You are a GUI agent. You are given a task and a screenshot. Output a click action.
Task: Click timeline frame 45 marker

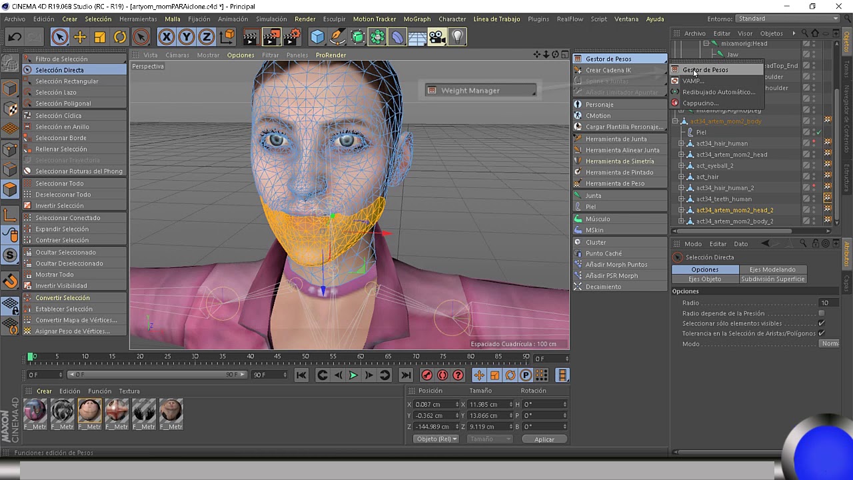click(x=277, y=357)
